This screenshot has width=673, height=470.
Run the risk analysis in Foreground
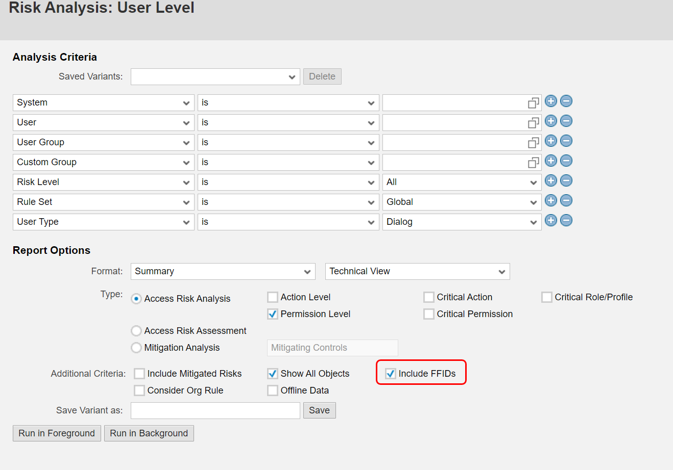[56, 433]
